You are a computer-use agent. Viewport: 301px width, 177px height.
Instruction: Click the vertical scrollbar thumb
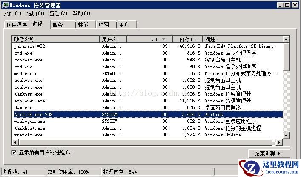pos(286,57)
